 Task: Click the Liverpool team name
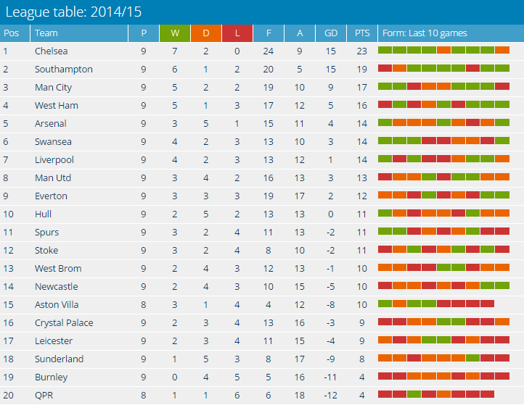(x=54, y=160)
